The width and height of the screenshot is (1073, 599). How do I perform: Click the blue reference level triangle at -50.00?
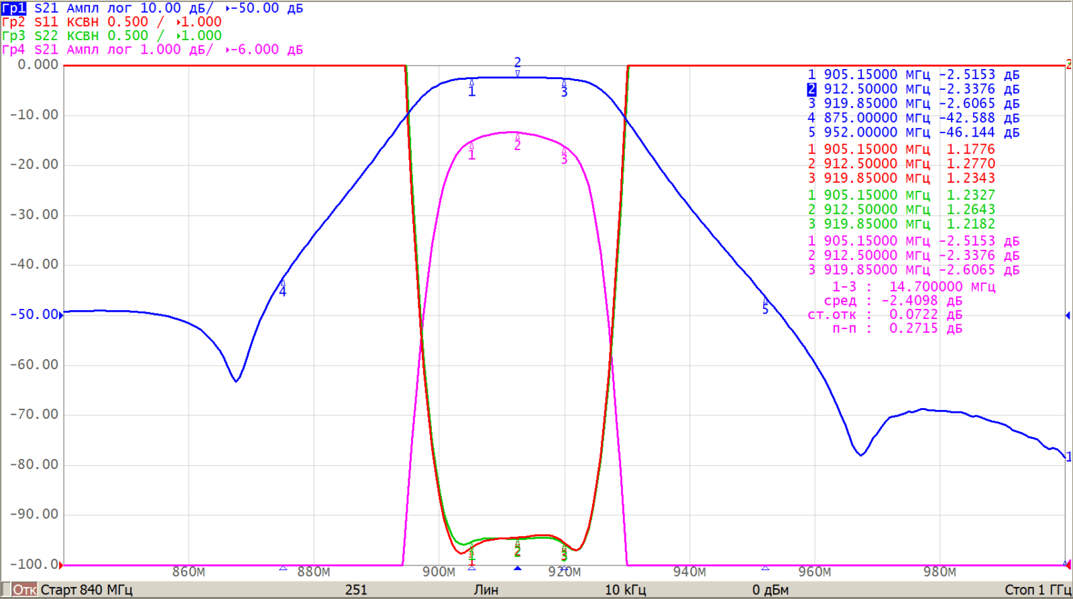click(x=61, y=315)
